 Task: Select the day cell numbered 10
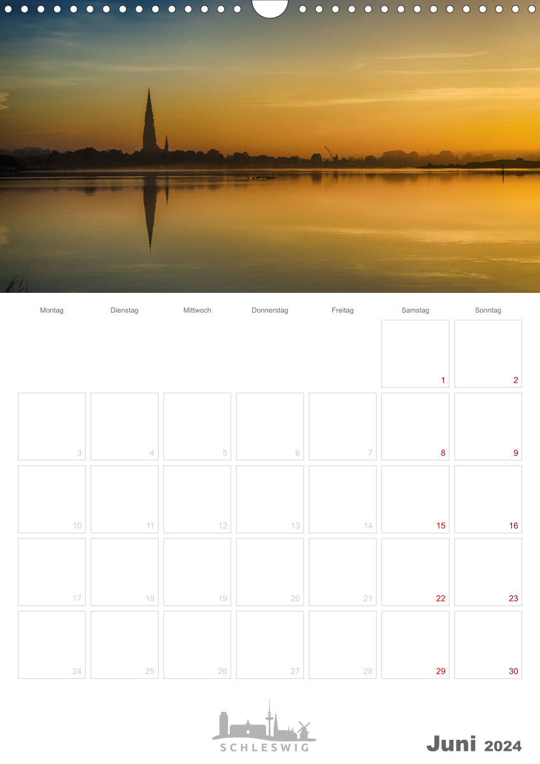pyautogui.click(x=52, y=499)
